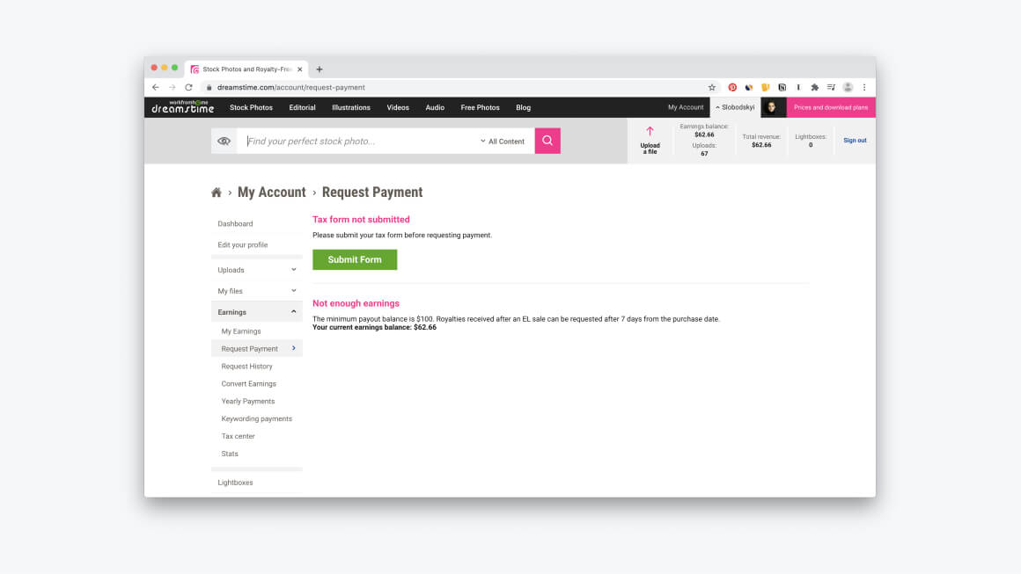
Task: Expand the My files sidebar section
Action: click(x=256, y=291)
